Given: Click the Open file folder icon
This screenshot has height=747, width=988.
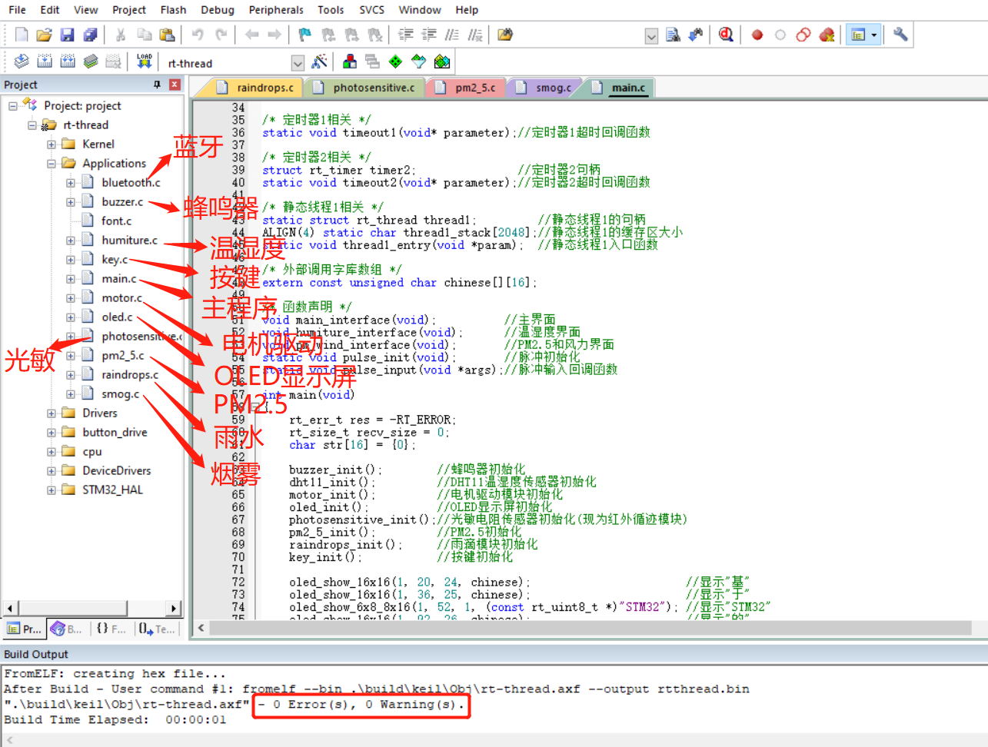Looking at the screenshot, I should [45, 35].
